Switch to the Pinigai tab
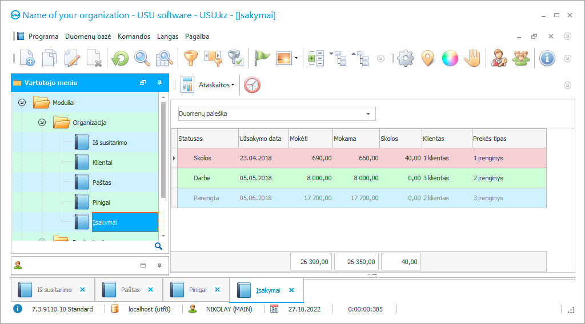This screenshot has height=324, width=585. pyautogui.click(x=198, y=290)
